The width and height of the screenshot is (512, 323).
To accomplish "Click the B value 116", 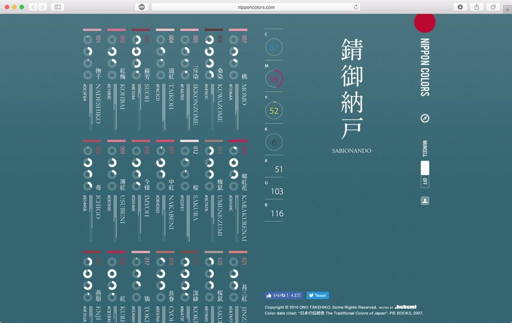I will pos(277,214).
